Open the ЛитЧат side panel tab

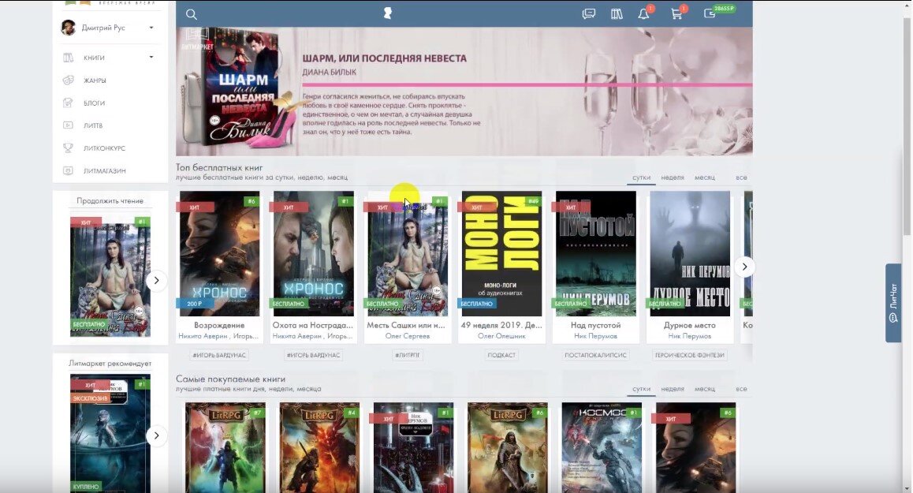893,302
